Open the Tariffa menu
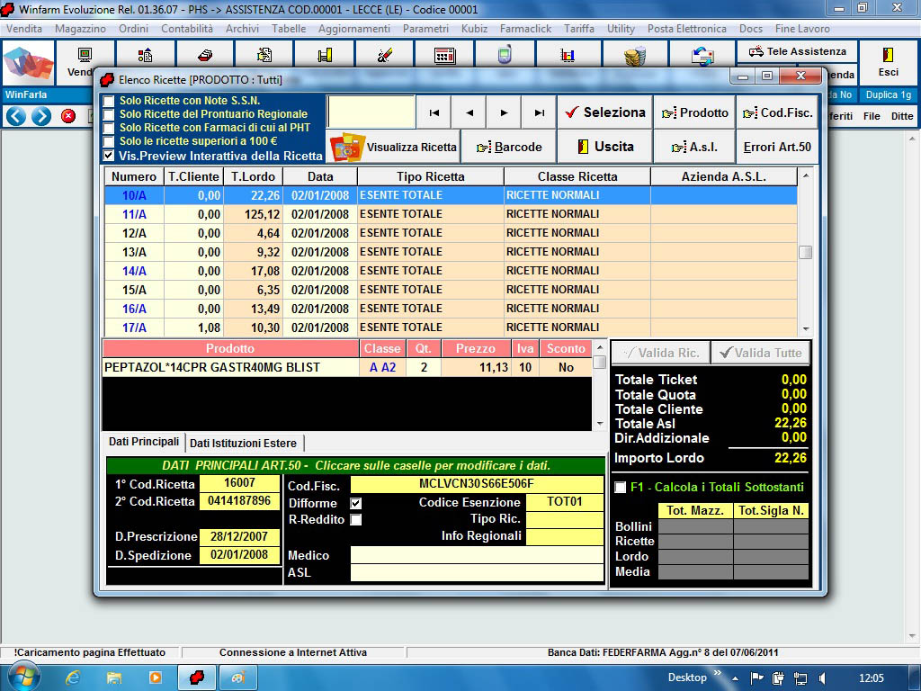The width and height of the screenshot is (921, 691). point(579,29)
